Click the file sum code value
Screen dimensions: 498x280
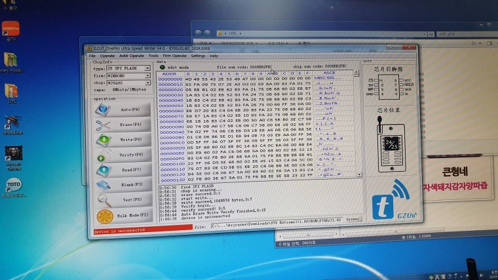(261, 67)
